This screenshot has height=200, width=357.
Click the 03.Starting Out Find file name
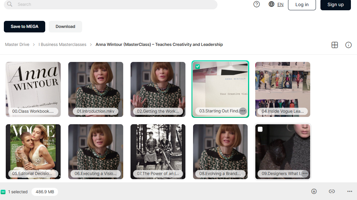tap(219, 111)
